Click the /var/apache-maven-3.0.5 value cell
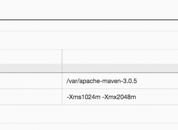The image size is (178, 130). (120, 81)
